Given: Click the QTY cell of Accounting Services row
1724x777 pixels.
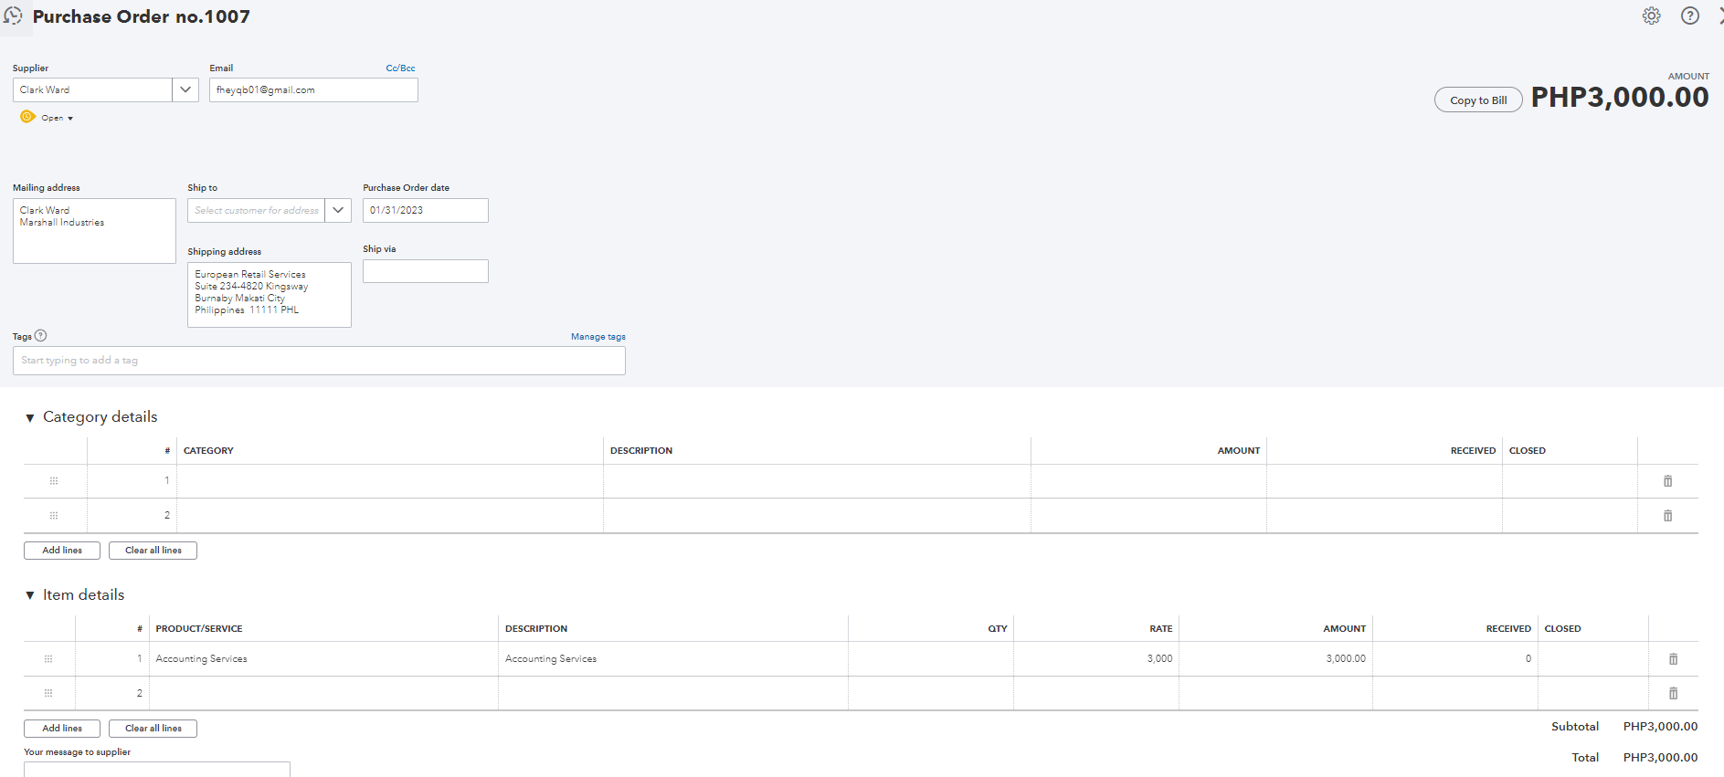Looking at the screenshot, I should 931,659.
